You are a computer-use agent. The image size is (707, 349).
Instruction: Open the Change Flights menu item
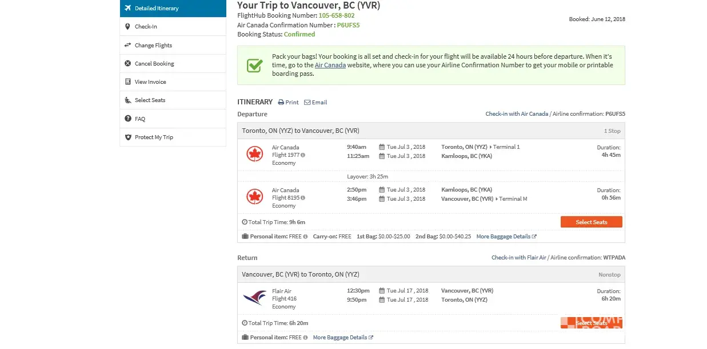(153, 45)
